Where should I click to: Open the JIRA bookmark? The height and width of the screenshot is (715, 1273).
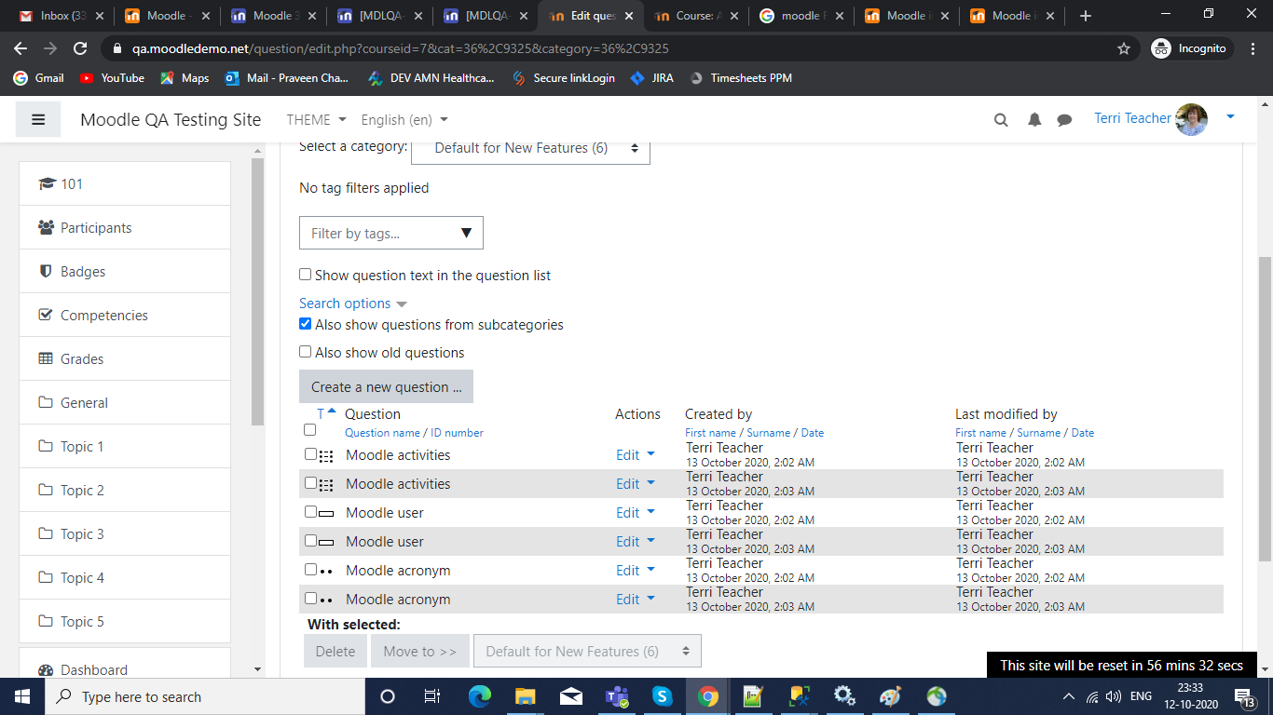651,78
